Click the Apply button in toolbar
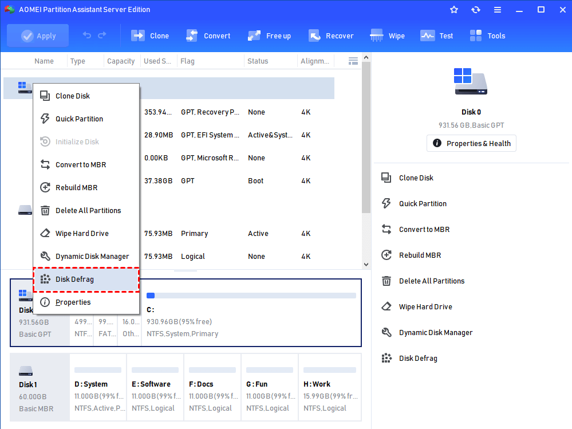This screenshot has width=572, height=429. point(38,36)
